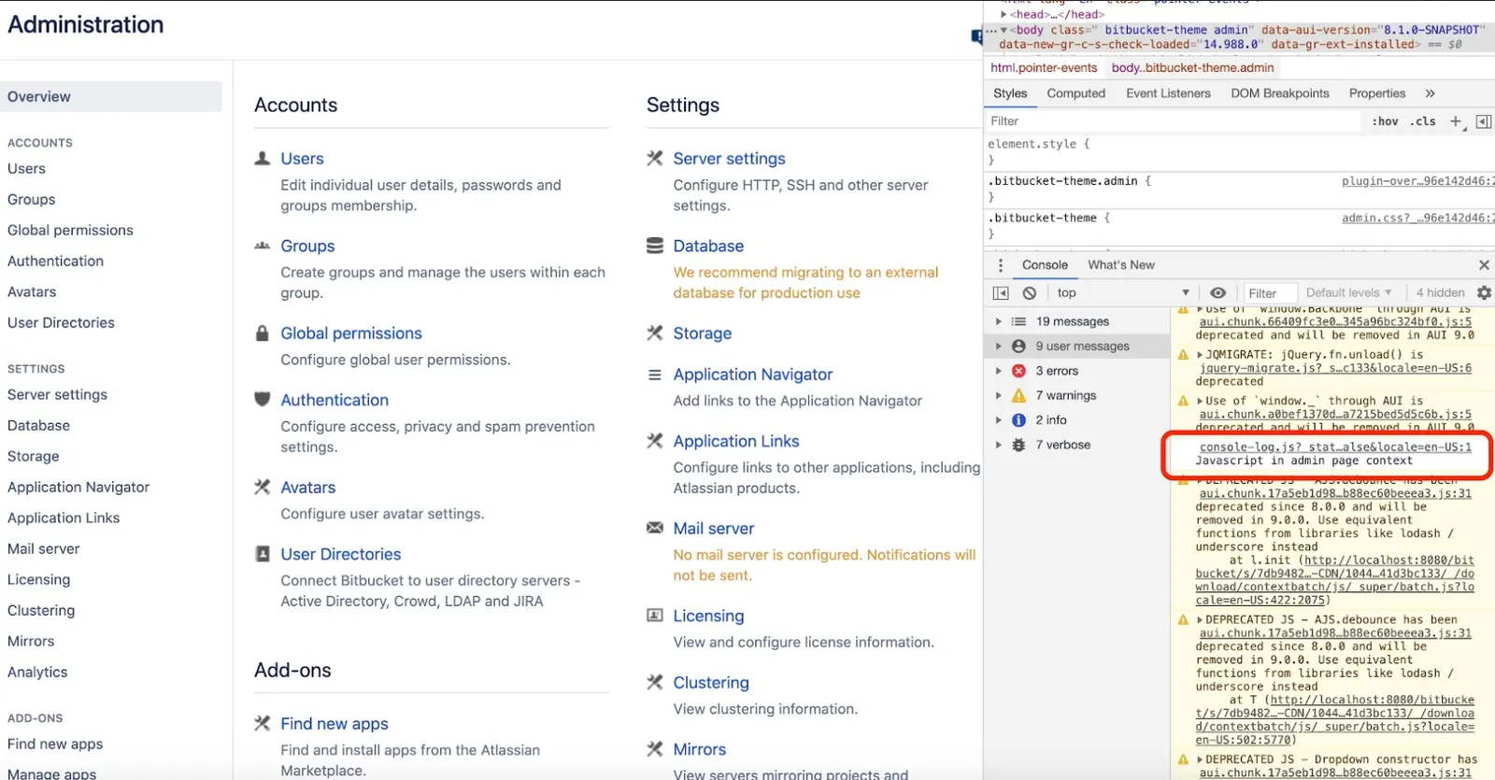Expand the 7 warnings group

tap(999, 396)
